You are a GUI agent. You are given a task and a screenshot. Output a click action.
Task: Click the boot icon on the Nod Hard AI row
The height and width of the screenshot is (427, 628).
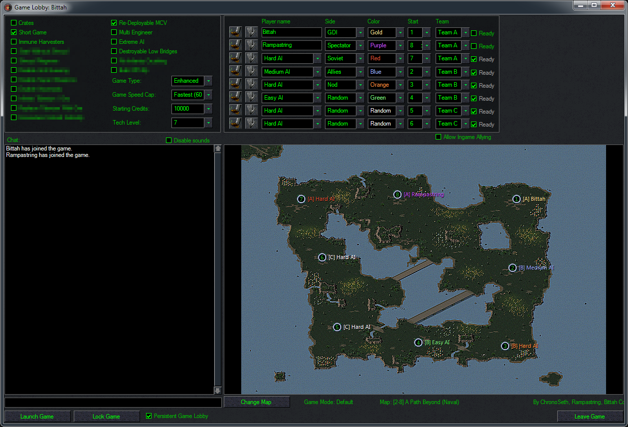point(235,85)
